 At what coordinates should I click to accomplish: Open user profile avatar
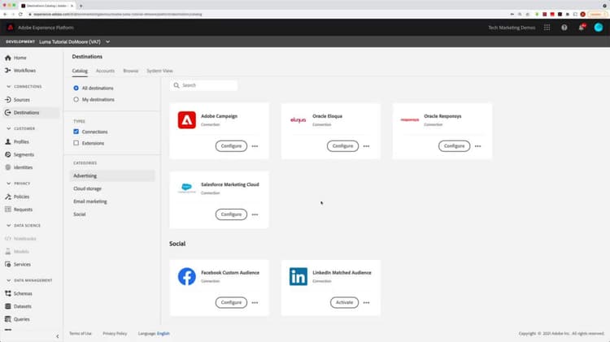(x=599, y=27)
